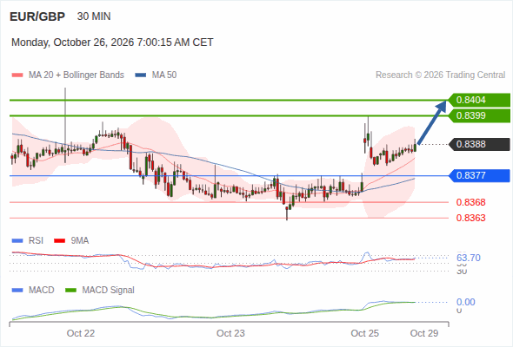Select the 0.8399 green resistance label
Image resolution: width=513 pixels, height=347 pixels.
pyautogui.click(x=479, y=115)
